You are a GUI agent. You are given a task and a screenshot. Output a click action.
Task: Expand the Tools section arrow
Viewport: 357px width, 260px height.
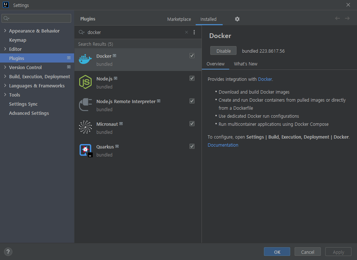click(5, 95)
